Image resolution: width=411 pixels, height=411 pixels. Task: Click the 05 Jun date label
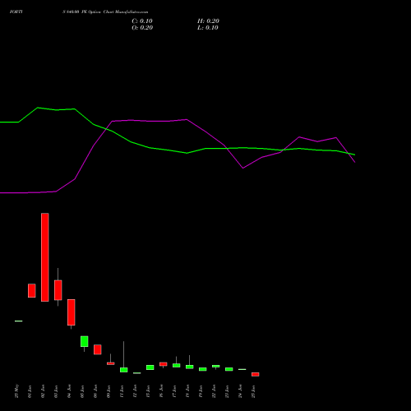pos(82,391)
